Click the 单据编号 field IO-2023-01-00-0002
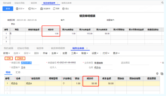 click(x=67, y=63)
